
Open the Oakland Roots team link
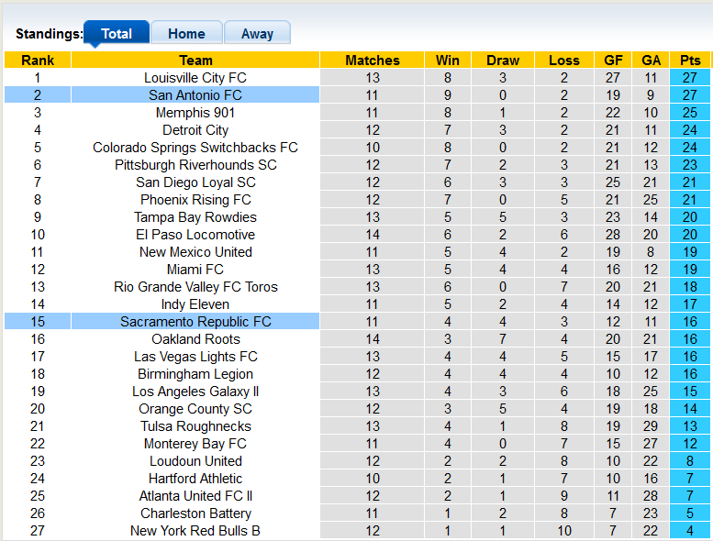tap(195, 339)
